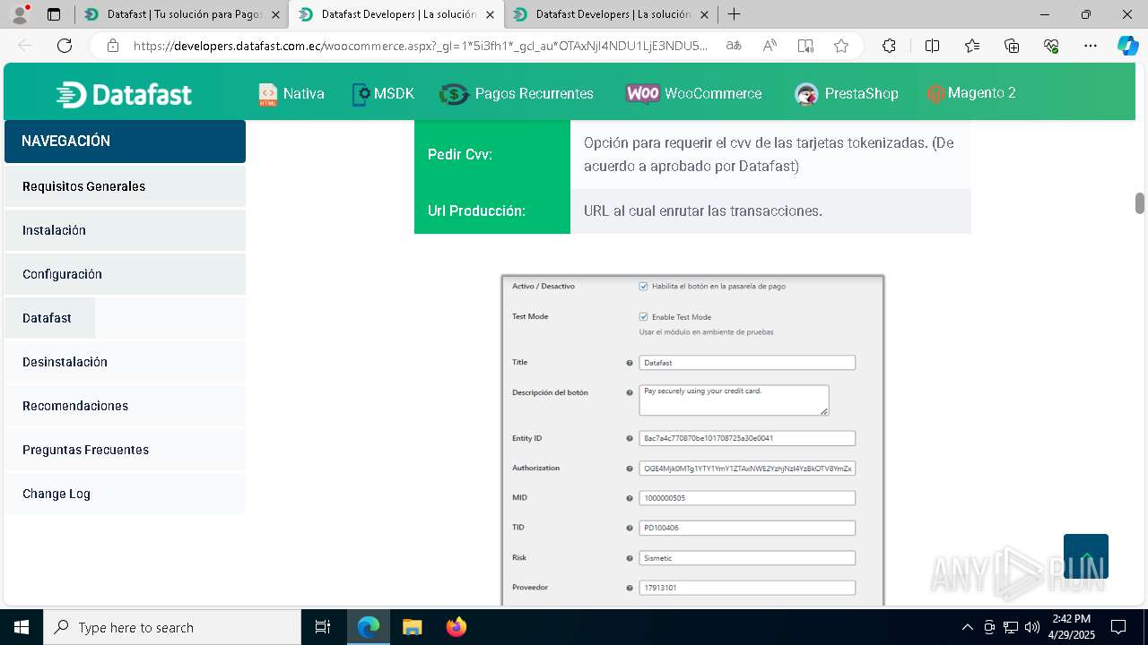The height and width of the screenshot is (645, 1148).
Task: View site information lock icon
Action: [x=113, y=46]
